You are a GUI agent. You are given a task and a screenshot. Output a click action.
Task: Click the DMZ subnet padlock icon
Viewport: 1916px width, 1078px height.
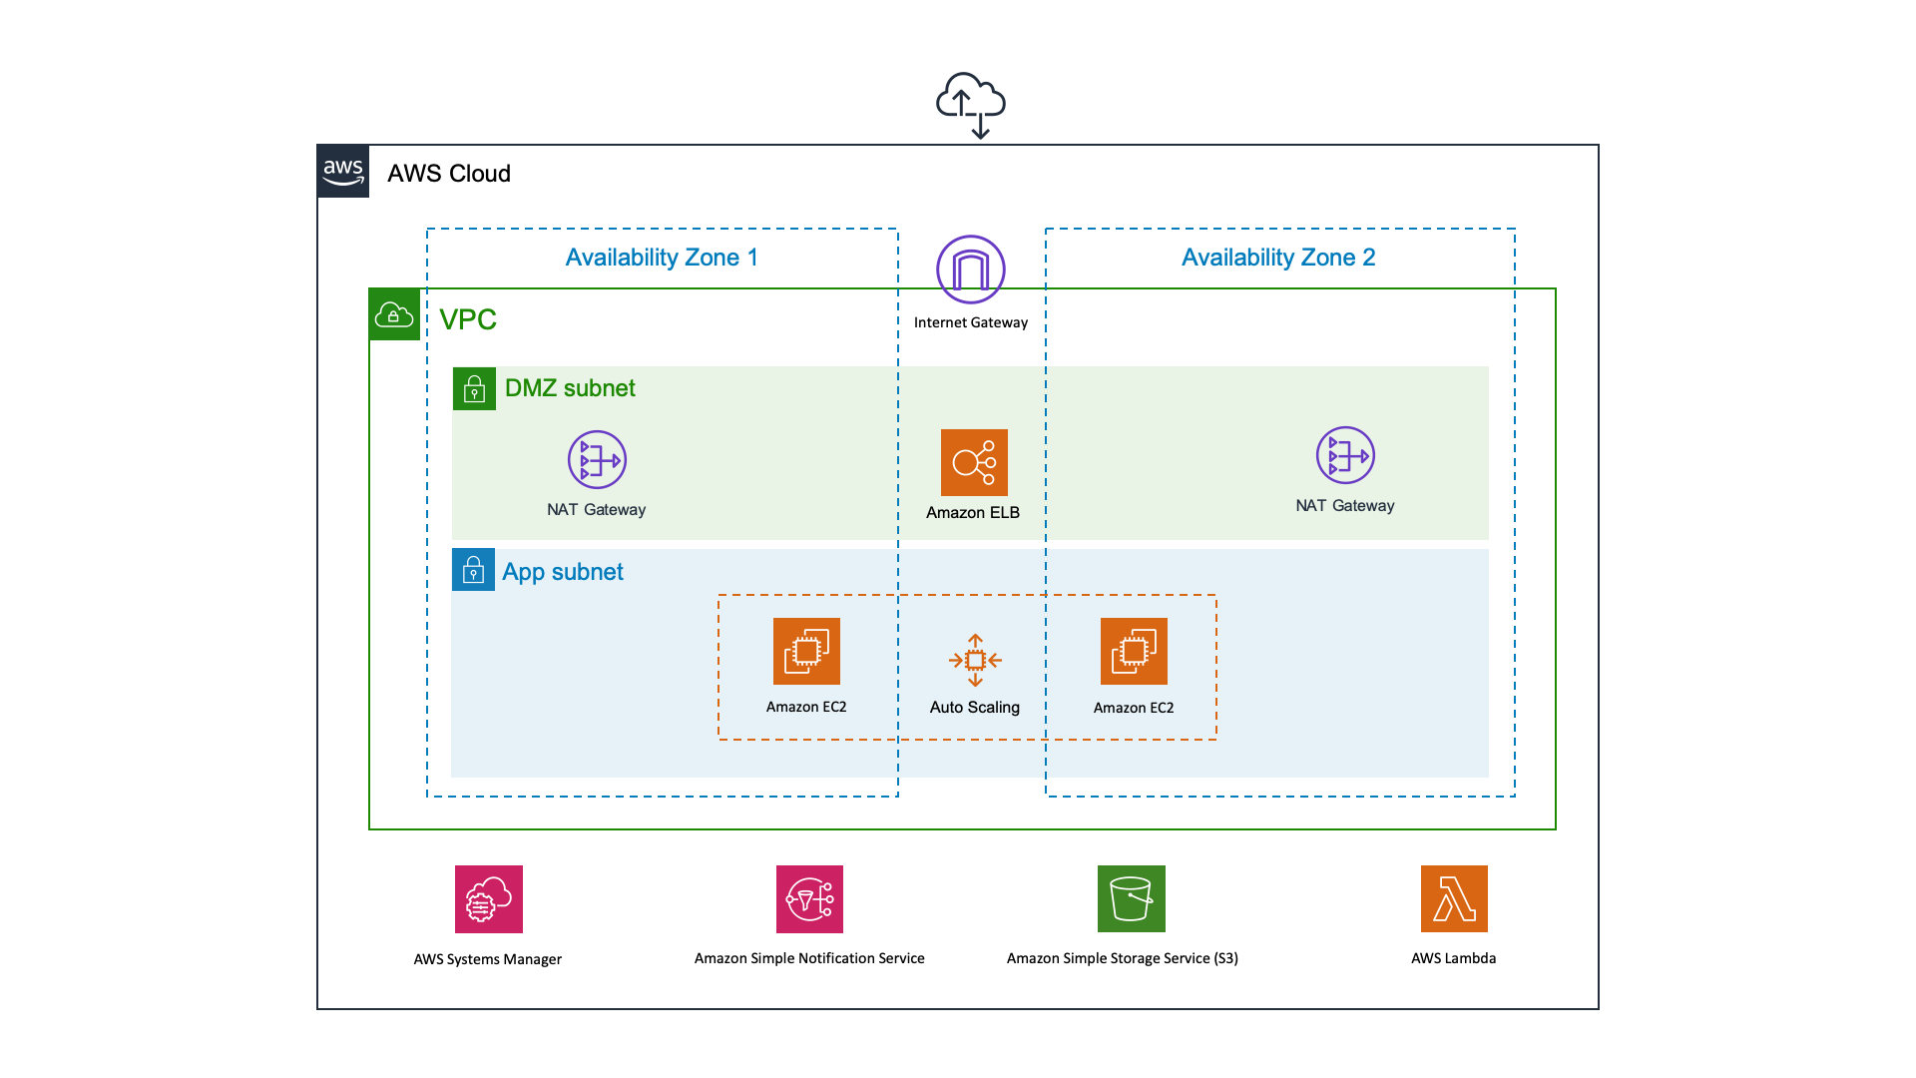point(474,388)
